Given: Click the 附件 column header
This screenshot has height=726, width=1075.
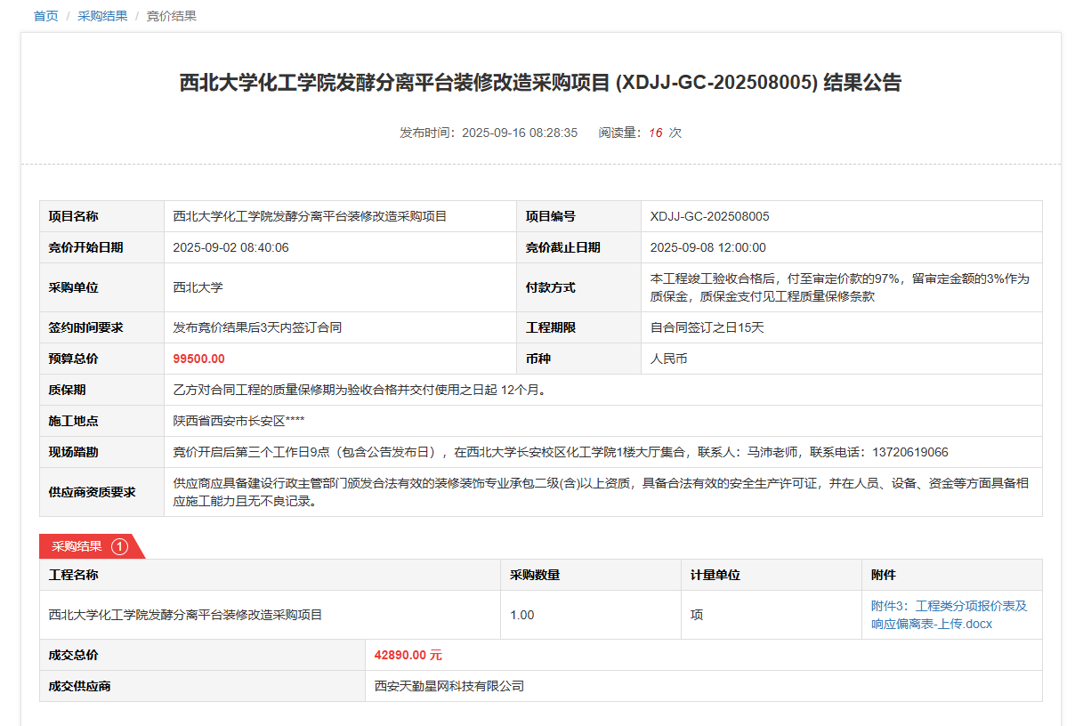Looking at the screenshot, I should (883, 575).
